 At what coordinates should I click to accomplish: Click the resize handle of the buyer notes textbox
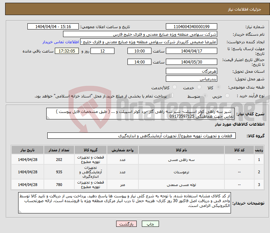click(x=20, y=212)
